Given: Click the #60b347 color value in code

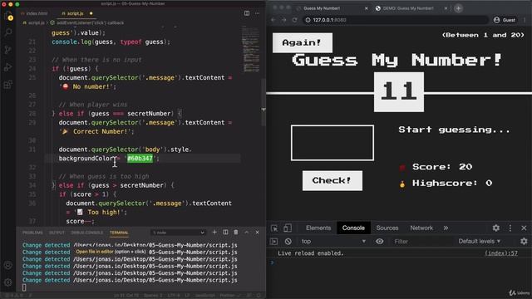Looking at the screenshot, I should [140, 159].
